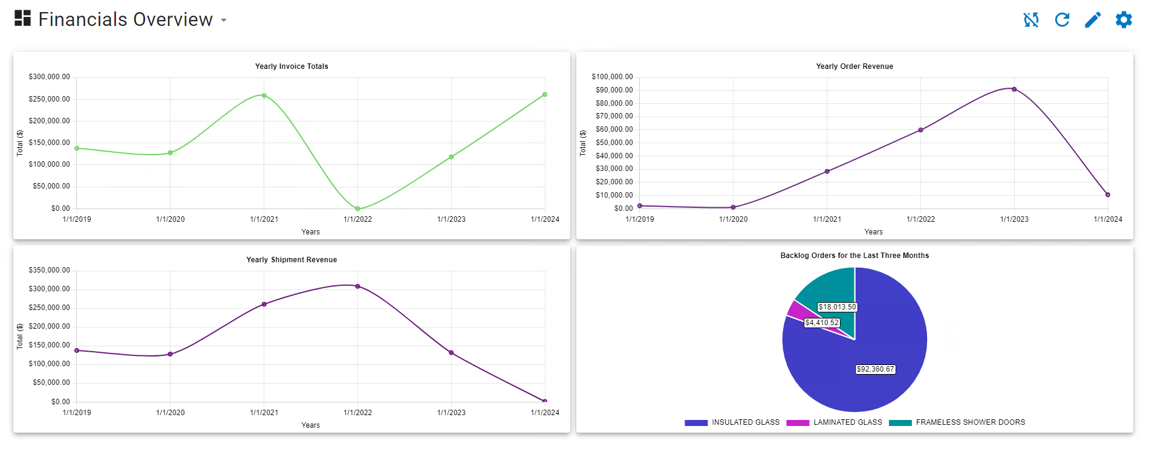1149x455 pixels.
Task: Open dashboard settings via the gear icon
Action: [1124, 20]
